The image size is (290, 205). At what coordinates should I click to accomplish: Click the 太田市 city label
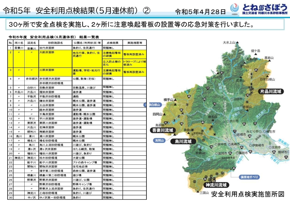coord(276,147)
